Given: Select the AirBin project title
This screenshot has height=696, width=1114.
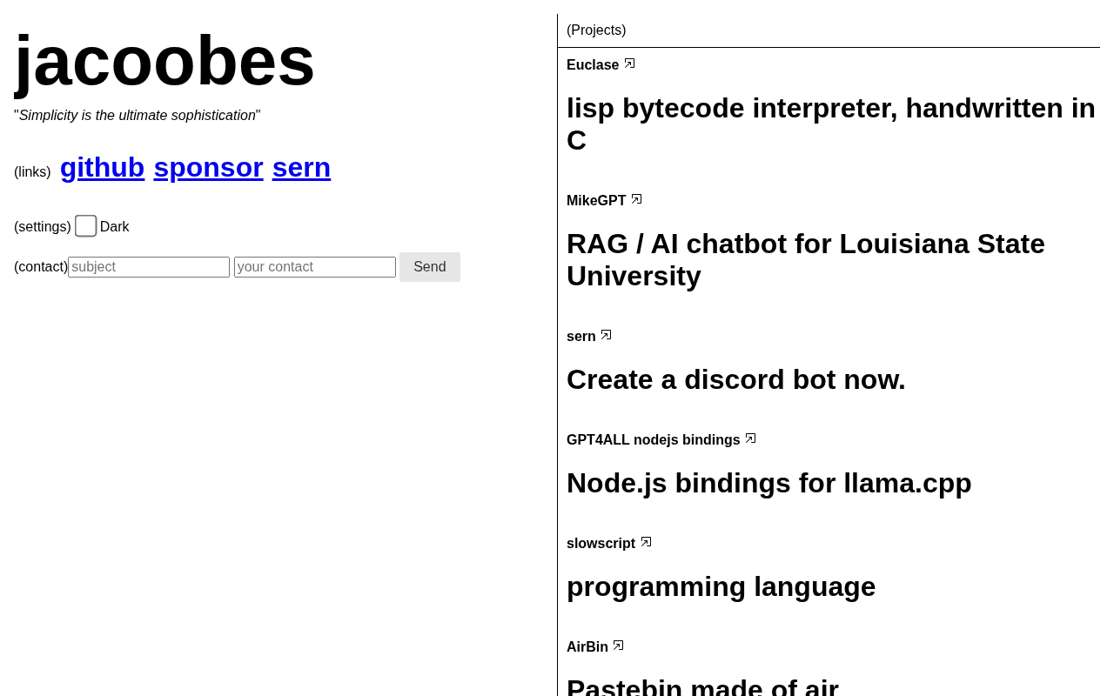Looking at the screenshot, I should point(587,647).
